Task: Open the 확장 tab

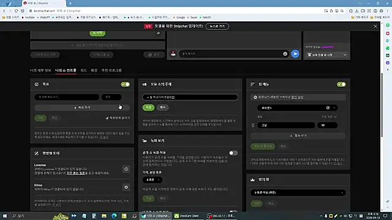Action: 94,70
